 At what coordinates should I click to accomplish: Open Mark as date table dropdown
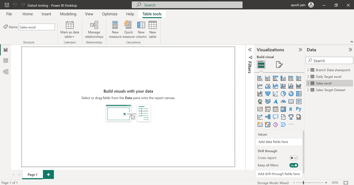[70, 30]
